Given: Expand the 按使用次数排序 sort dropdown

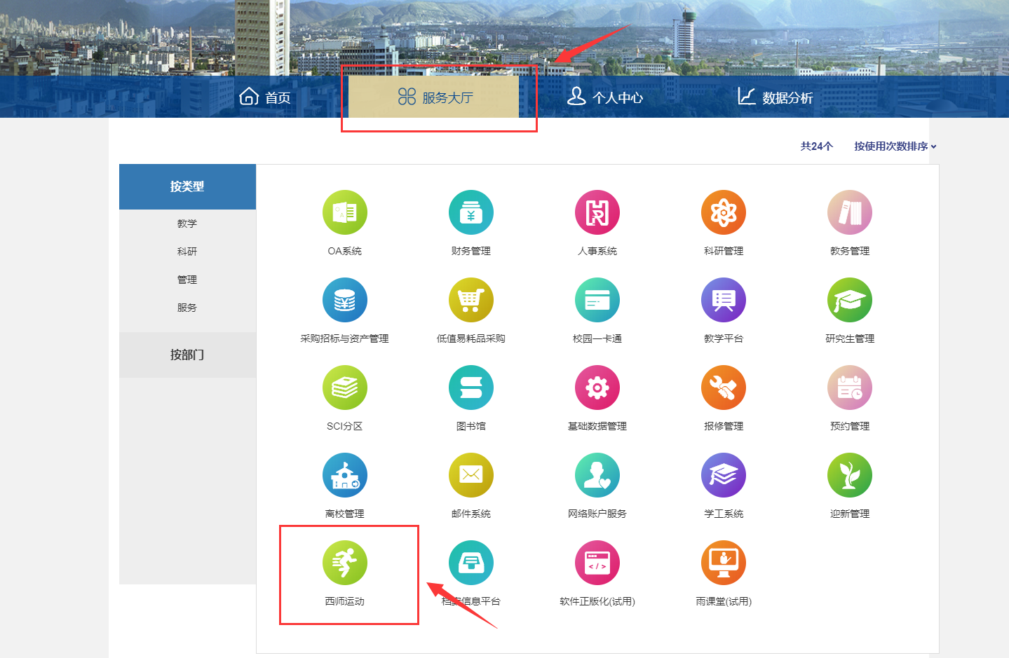Looking at the screenshot, I should (x=895, y=146).
